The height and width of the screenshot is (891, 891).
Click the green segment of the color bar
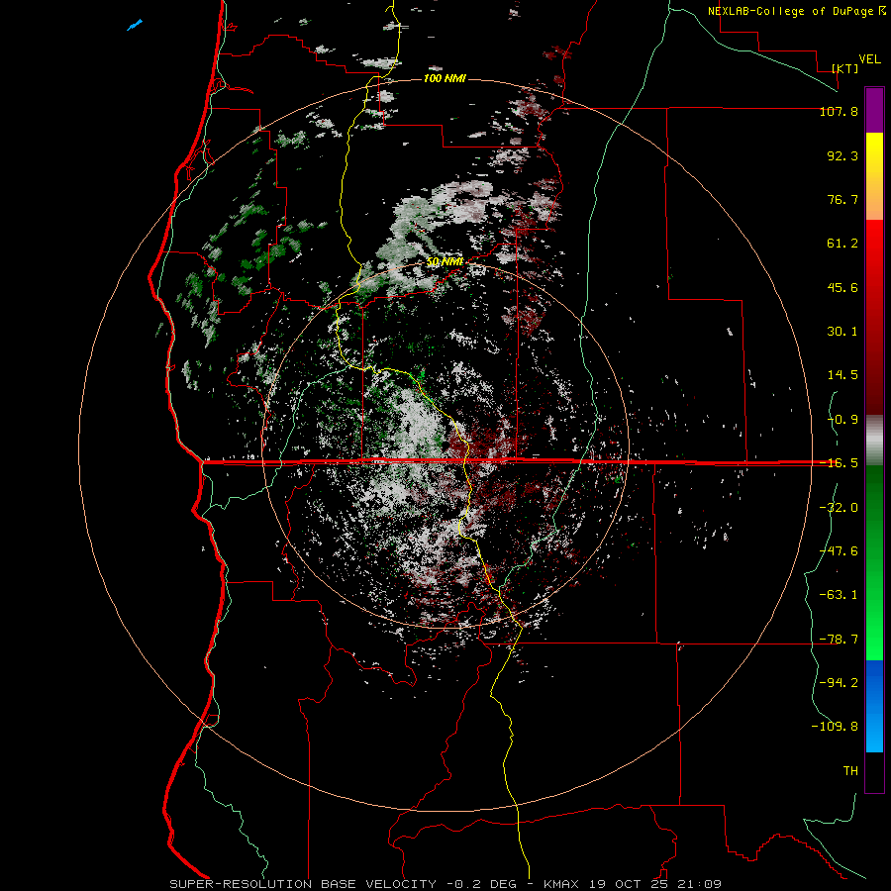pyautogui.click(x=874, y=562)
